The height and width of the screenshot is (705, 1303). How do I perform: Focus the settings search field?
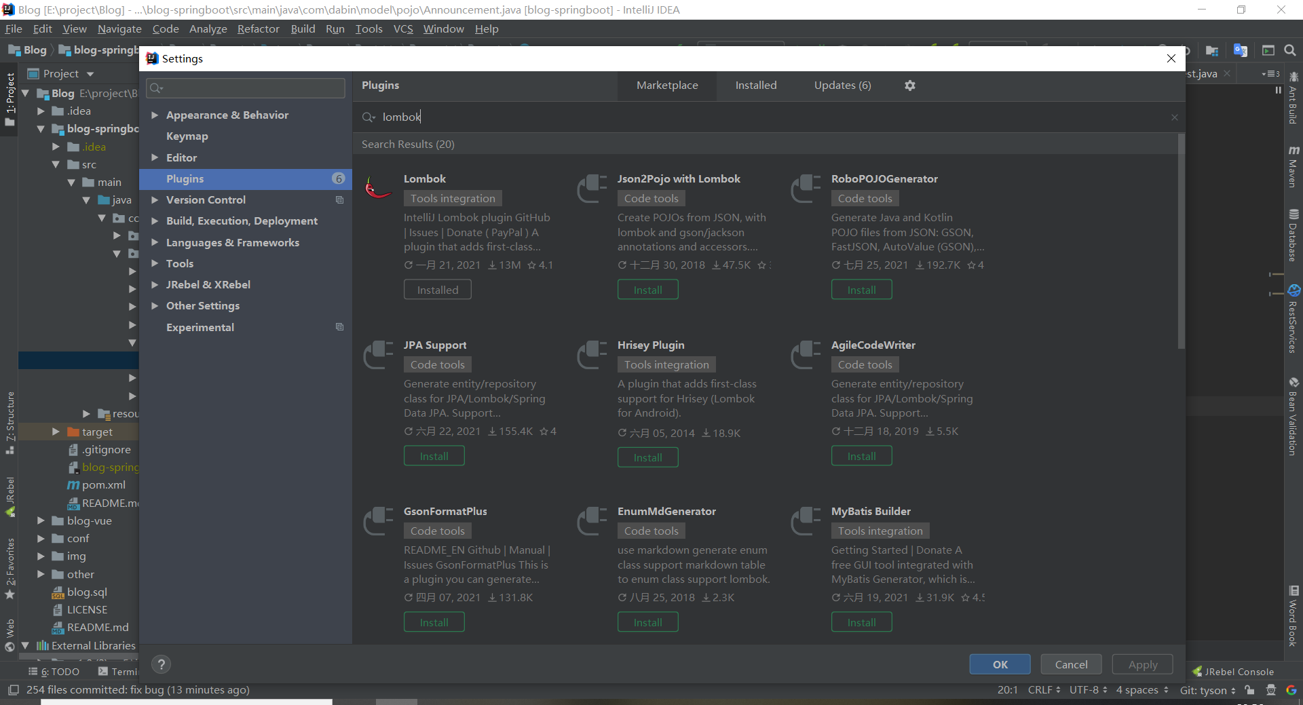(x=246, y=88)
